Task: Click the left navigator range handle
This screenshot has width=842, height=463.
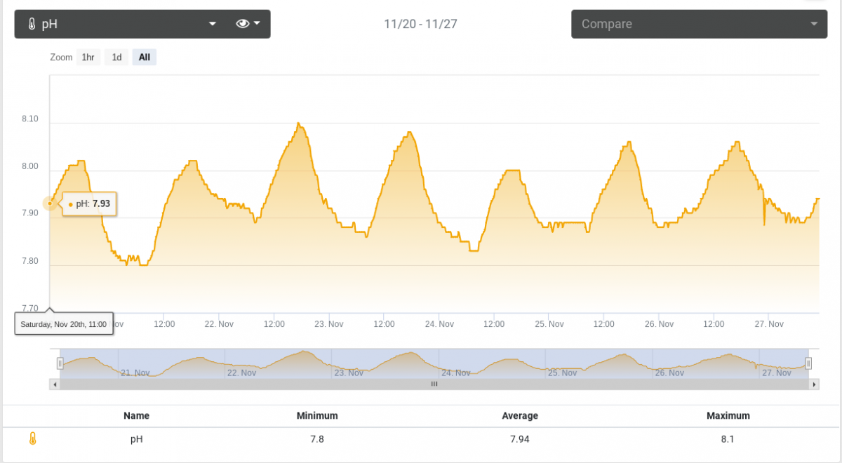Action: (x=60, y=363)
